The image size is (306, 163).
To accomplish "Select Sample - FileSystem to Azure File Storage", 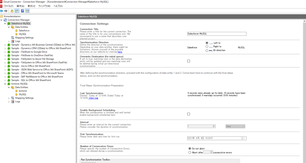I will [x=33, y=59].
